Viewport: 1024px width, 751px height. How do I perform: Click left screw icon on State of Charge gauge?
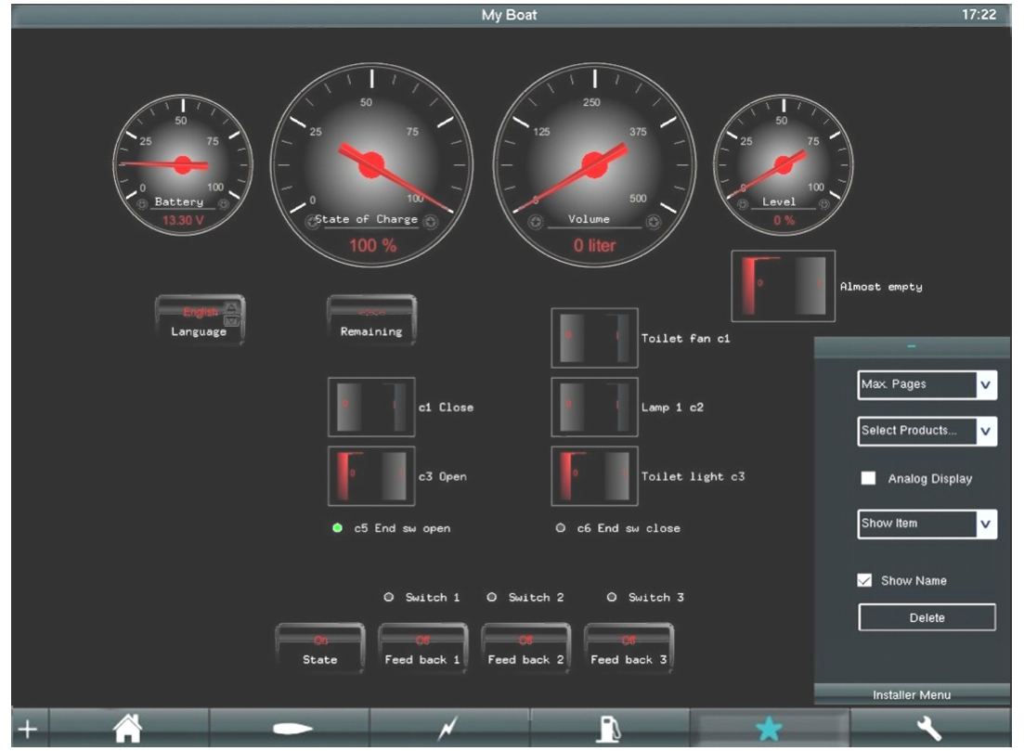point(312,222)
